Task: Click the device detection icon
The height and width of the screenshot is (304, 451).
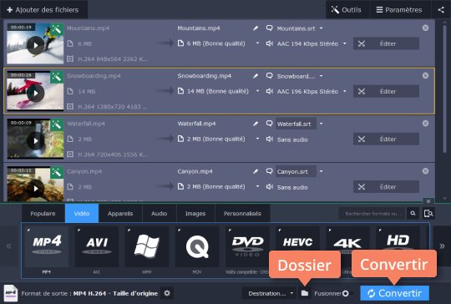Action: coord(428,214)
